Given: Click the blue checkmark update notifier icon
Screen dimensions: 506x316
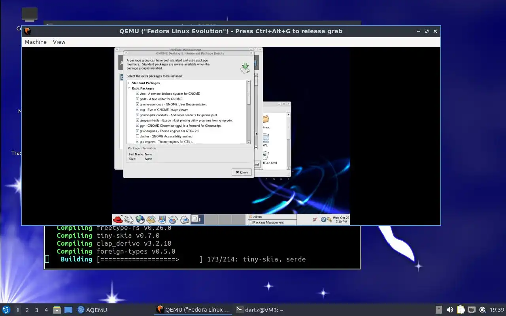Looking at the screenshot, I should click(x=323, y=220).
